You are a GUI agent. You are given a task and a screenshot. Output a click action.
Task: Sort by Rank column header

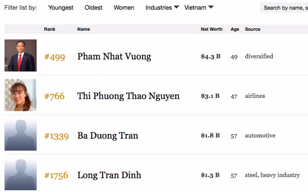[50, 29]
